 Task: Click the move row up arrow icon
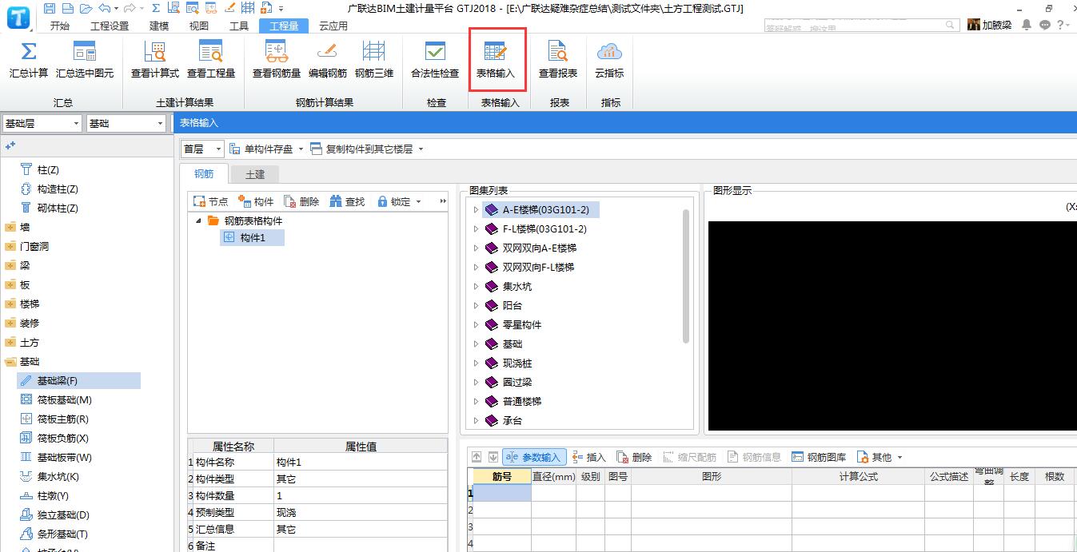click(477, 457)
